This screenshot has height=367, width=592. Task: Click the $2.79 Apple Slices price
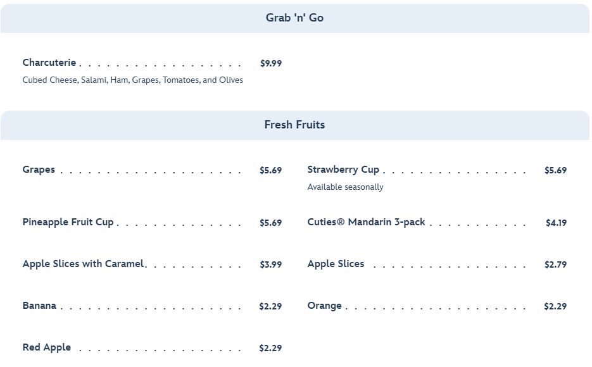point(555,264)
